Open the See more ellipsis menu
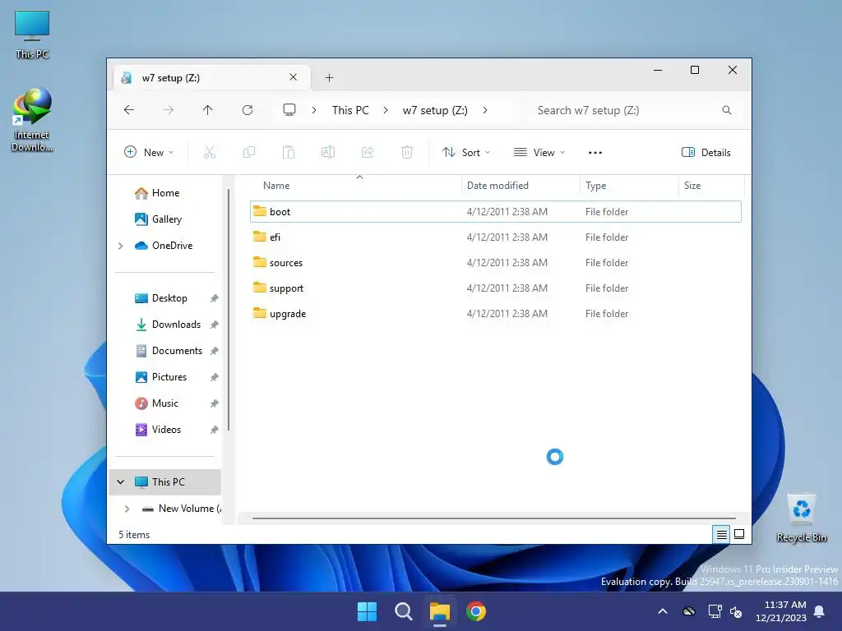 tap(595, 152)
